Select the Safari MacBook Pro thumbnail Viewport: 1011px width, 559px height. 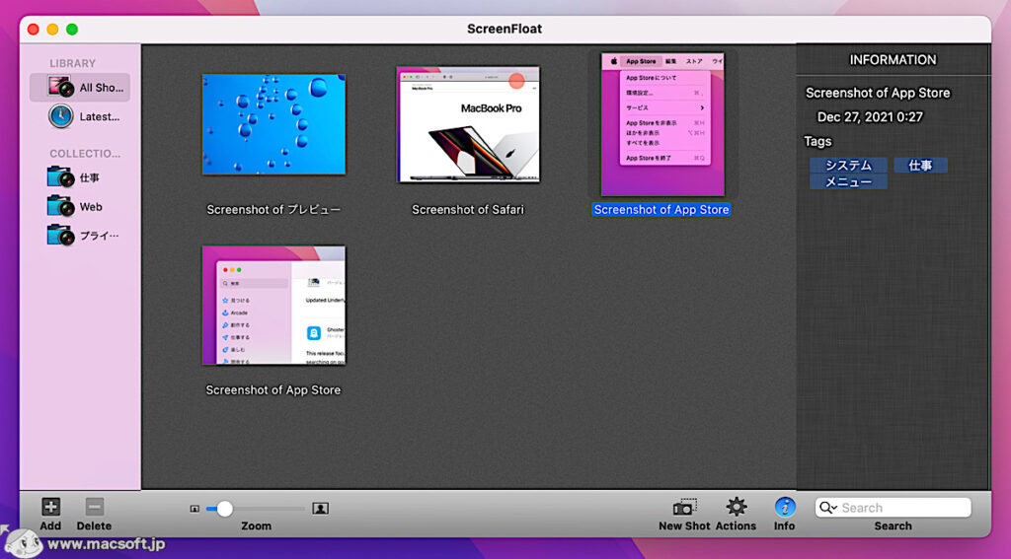(x=469, y=124)
